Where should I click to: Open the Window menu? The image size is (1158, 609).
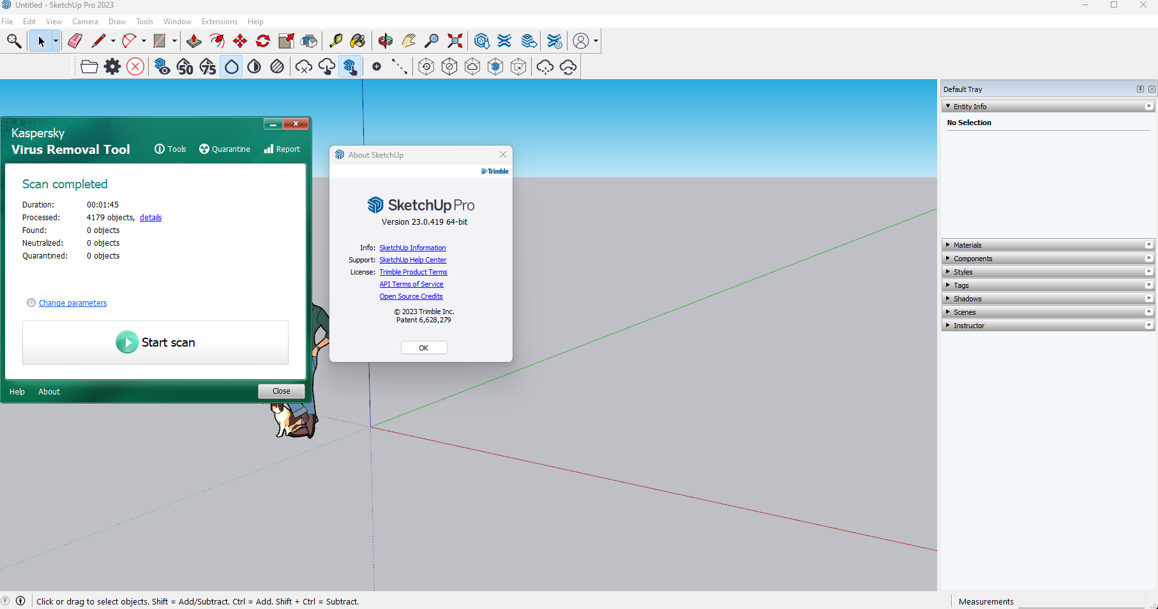(177, 22)
